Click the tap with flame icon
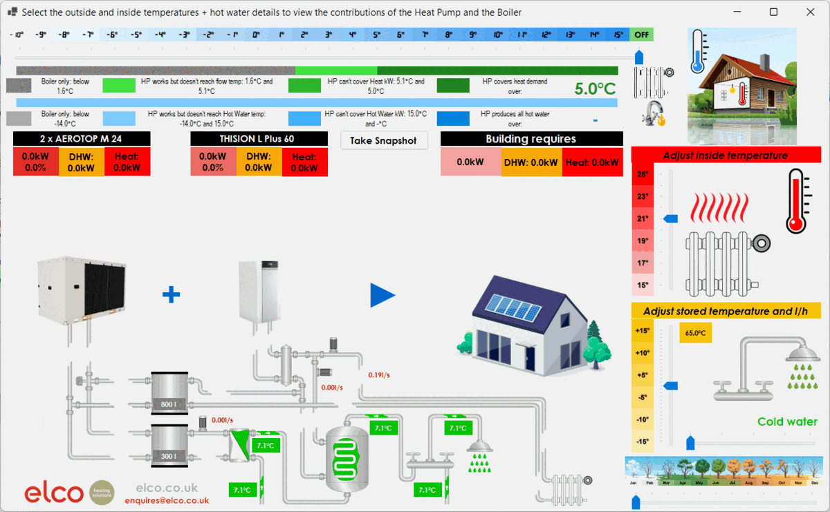 (654, 113)
